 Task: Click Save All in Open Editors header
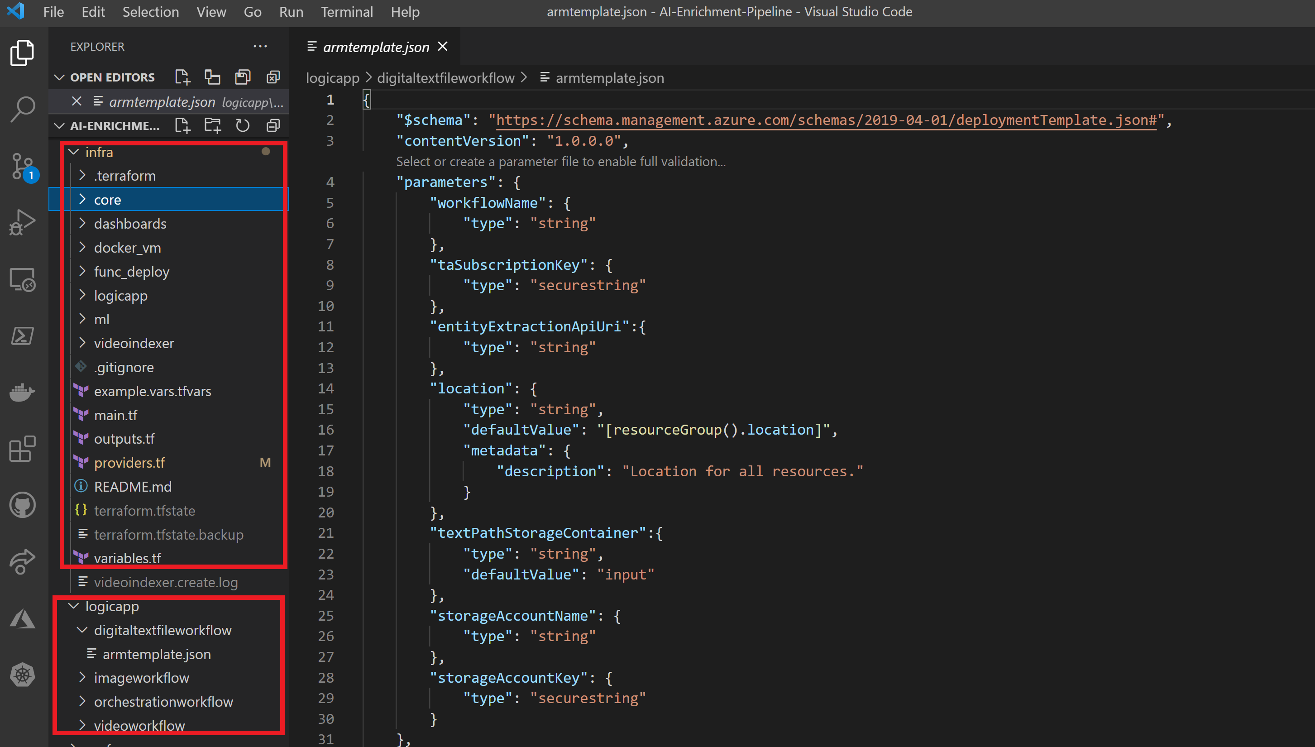[243, 77]
